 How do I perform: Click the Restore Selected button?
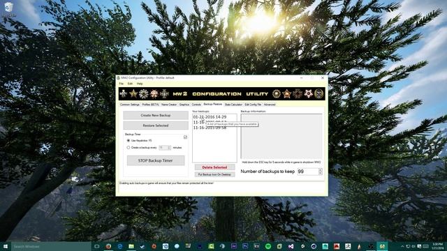tap(156, 125)
